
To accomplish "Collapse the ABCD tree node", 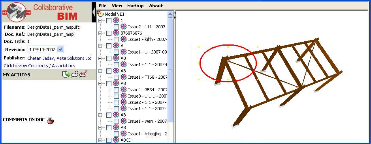I will (100, 140).
